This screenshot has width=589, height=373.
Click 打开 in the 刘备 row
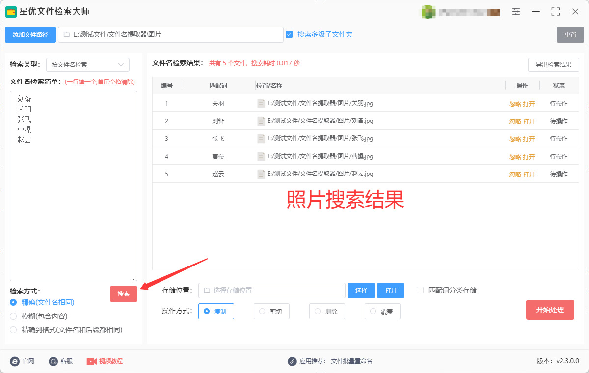pos(529,121)
